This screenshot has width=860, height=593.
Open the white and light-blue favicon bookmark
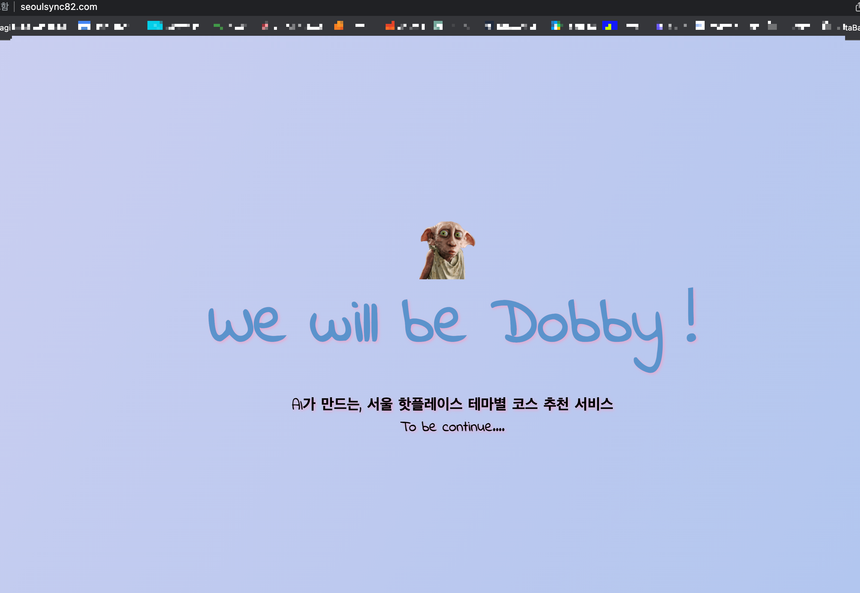coord(700,25)
